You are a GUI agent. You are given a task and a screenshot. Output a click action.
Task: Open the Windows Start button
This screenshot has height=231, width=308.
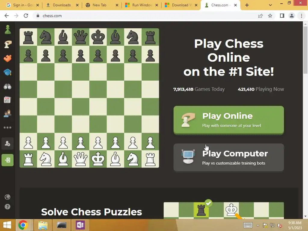pyautogui.click(x=7, y=225)
